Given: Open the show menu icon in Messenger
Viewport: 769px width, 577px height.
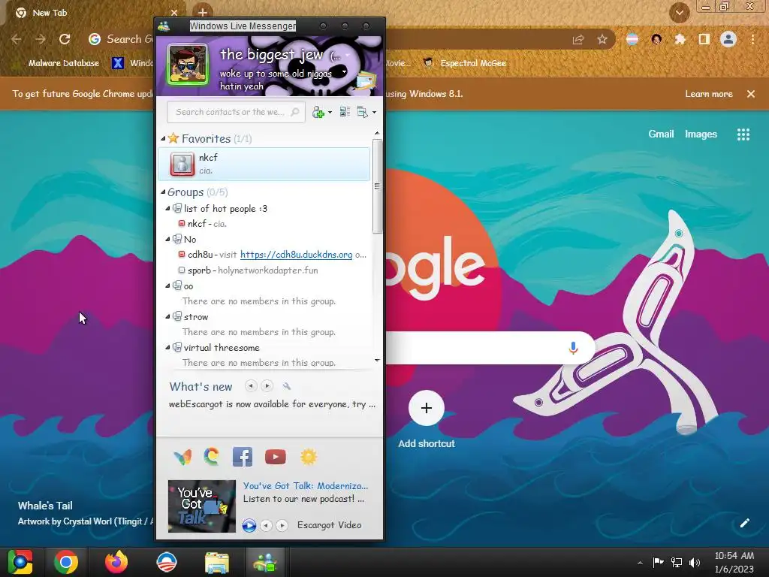Looking at the screenshot, I should (363, 113).
